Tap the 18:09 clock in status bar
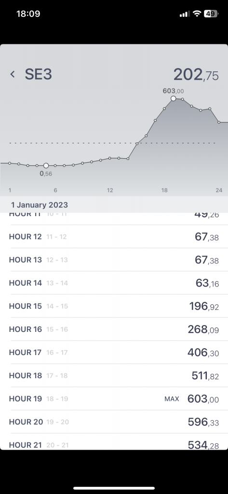This screenshot has width=228, height=494. tap(28, 14)
